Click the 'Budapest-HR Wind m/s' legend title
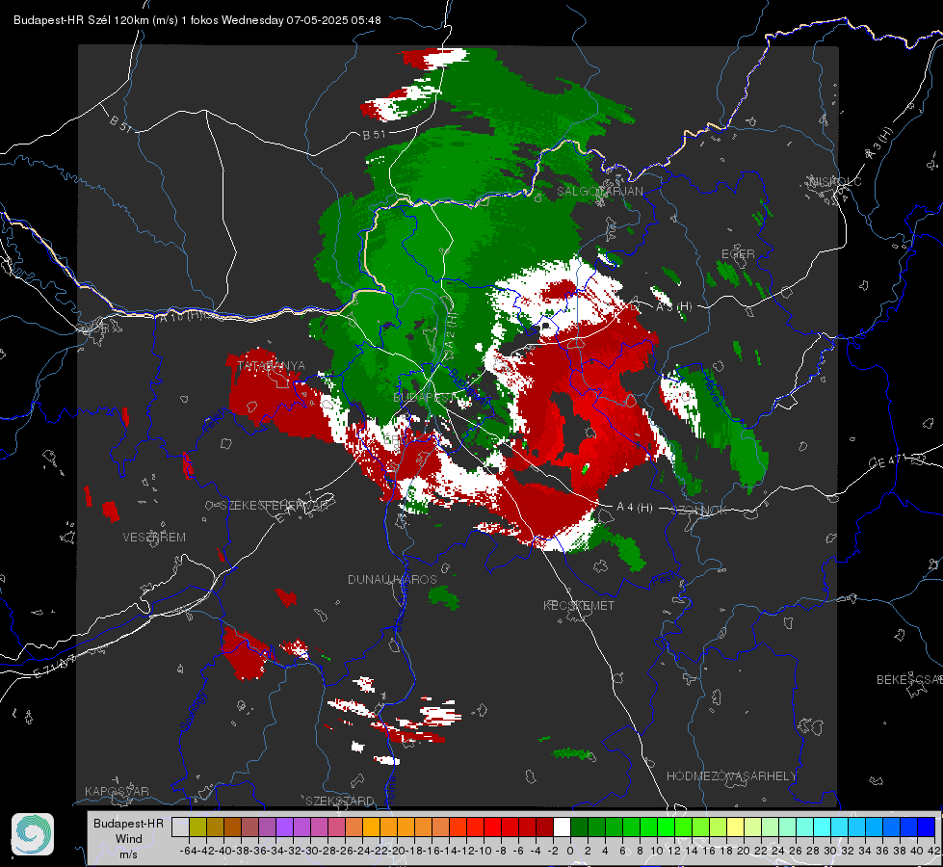 [x=129, y=839]
